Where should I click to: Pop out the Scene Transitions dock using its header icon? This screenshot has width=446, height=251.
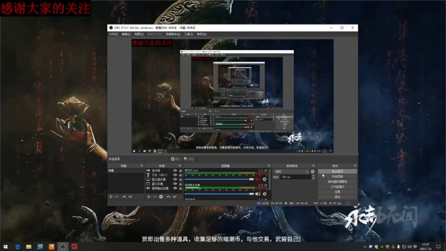(x=314, y=166)
